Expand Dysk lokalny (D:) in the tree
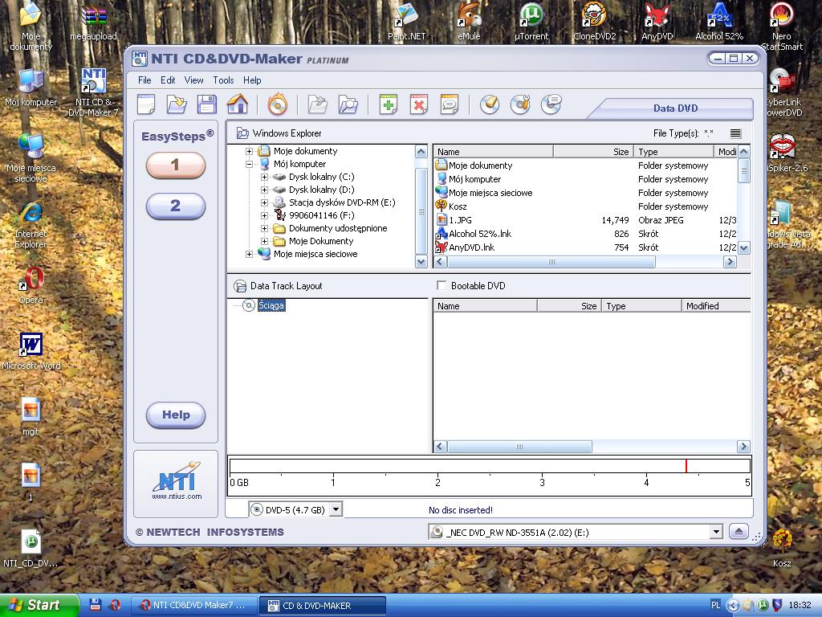 pos(264,190)
